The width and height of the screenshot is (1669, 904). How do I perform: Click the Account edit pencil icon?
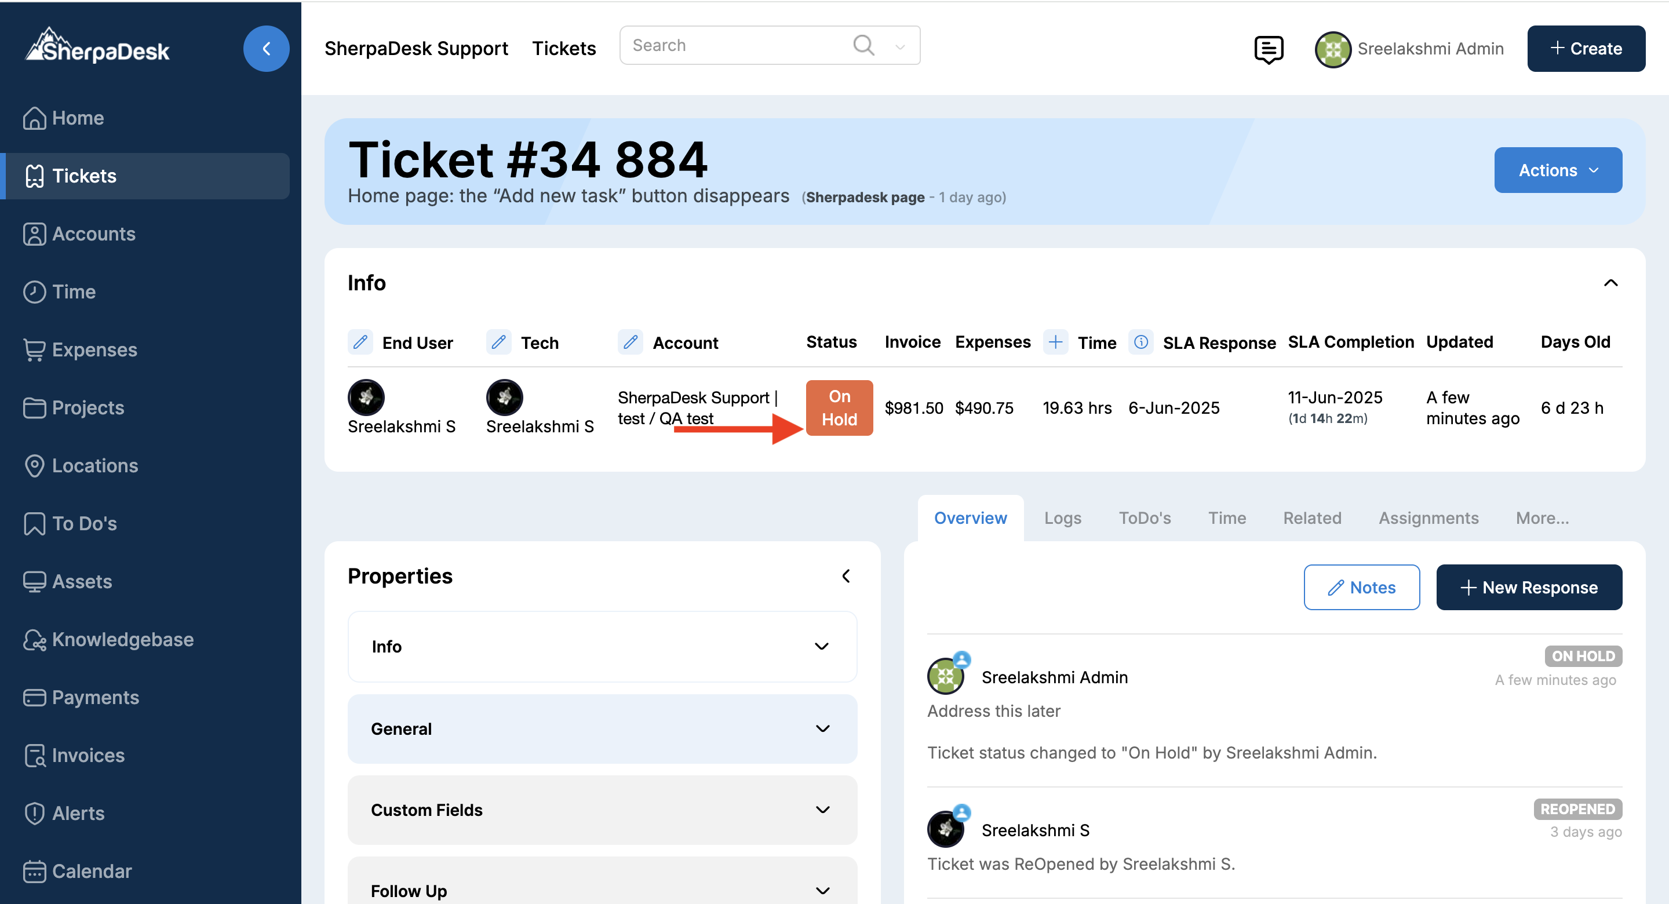click(630, 341)
